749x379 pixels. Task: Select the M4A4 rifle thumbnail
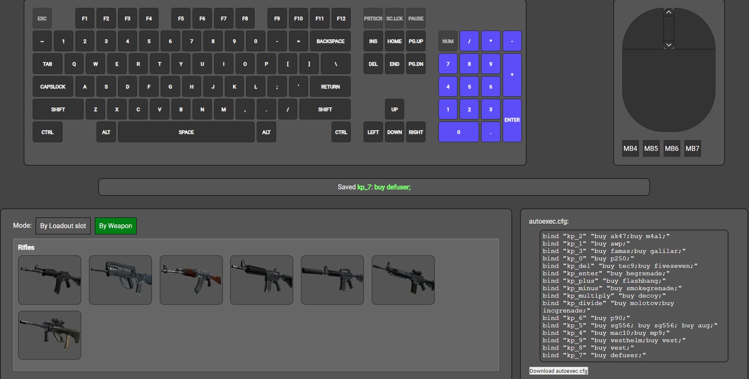coord(262,280)
